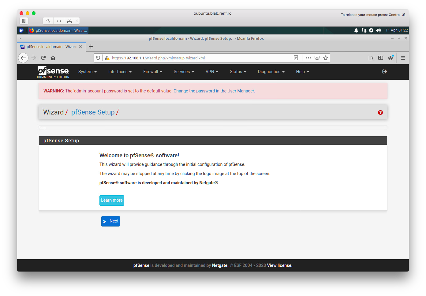This screenshot has height=296, width=426.
Task: Click the pfSense footer link
Action: pyautogui.click(x=141, y=265)
